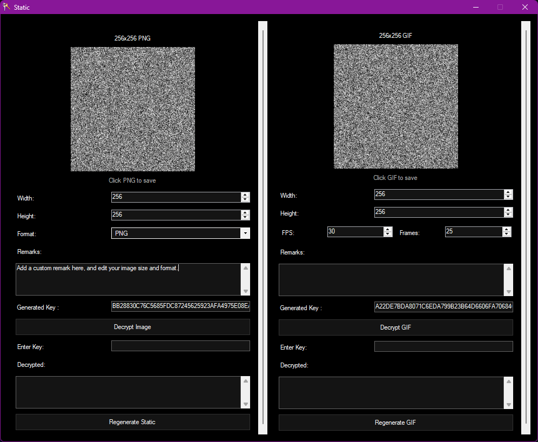Focus the GIF Remarks text box
538x442 pixels.
click(392, 280)
